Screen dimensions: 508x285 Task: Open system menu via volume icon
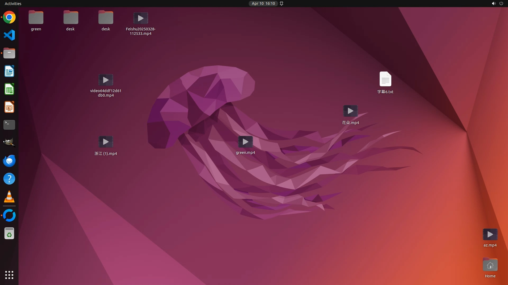tap(493, 3)
